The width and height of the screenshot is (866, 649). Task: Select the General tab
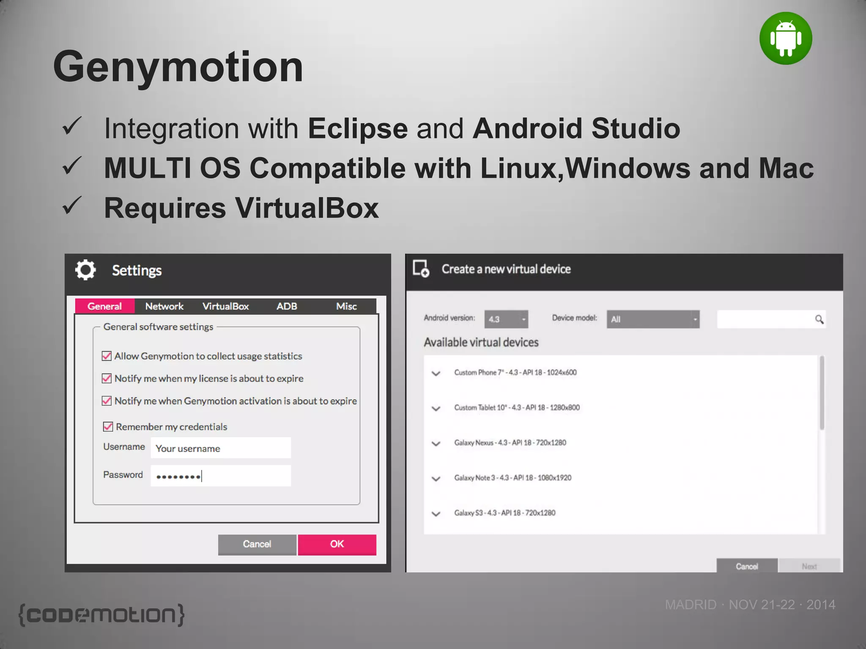(105, 306)
